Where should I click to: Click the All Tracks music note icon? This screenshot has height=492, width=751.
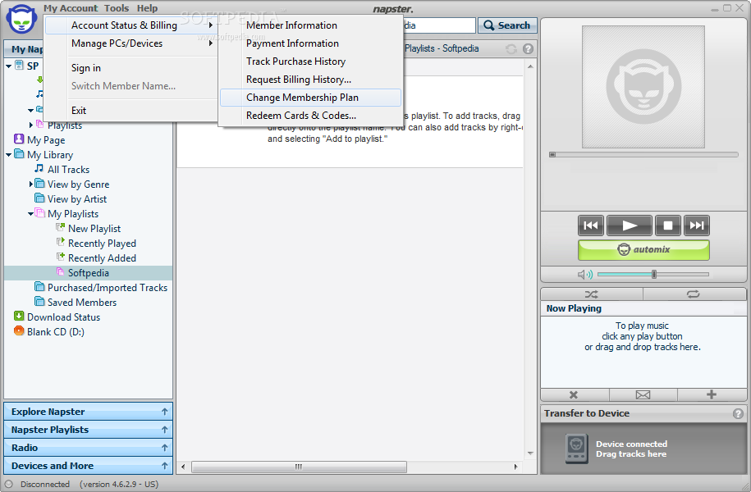[x=39, y=168]
